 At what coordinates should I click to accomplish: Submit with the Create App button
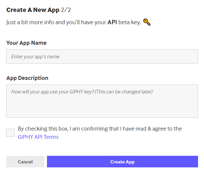122,162
